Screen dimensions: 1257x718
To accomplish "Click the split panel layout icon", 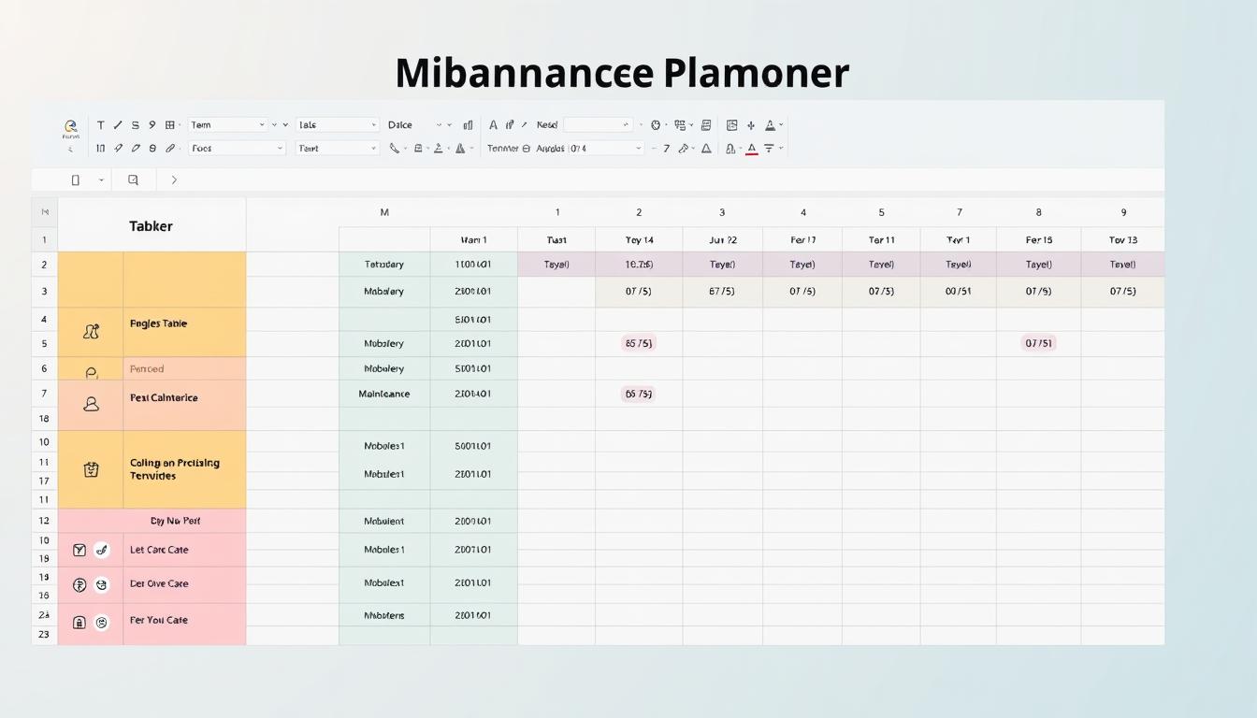I will pos(731,124).
